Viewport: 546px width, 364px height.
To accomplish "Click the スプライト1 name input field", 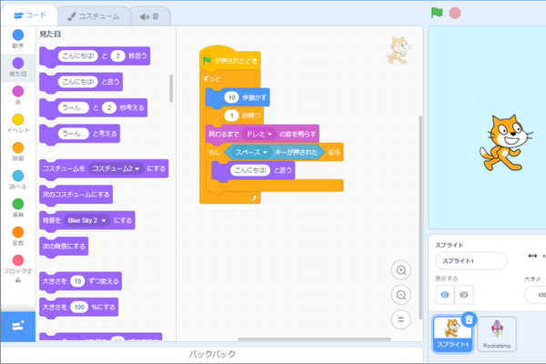I will (x=471, y=261).
